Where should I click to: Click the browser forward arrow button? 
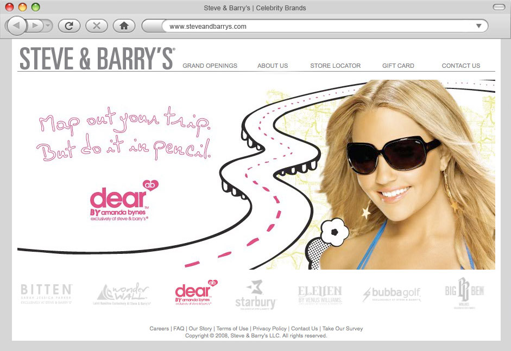[x=35, y=25]
